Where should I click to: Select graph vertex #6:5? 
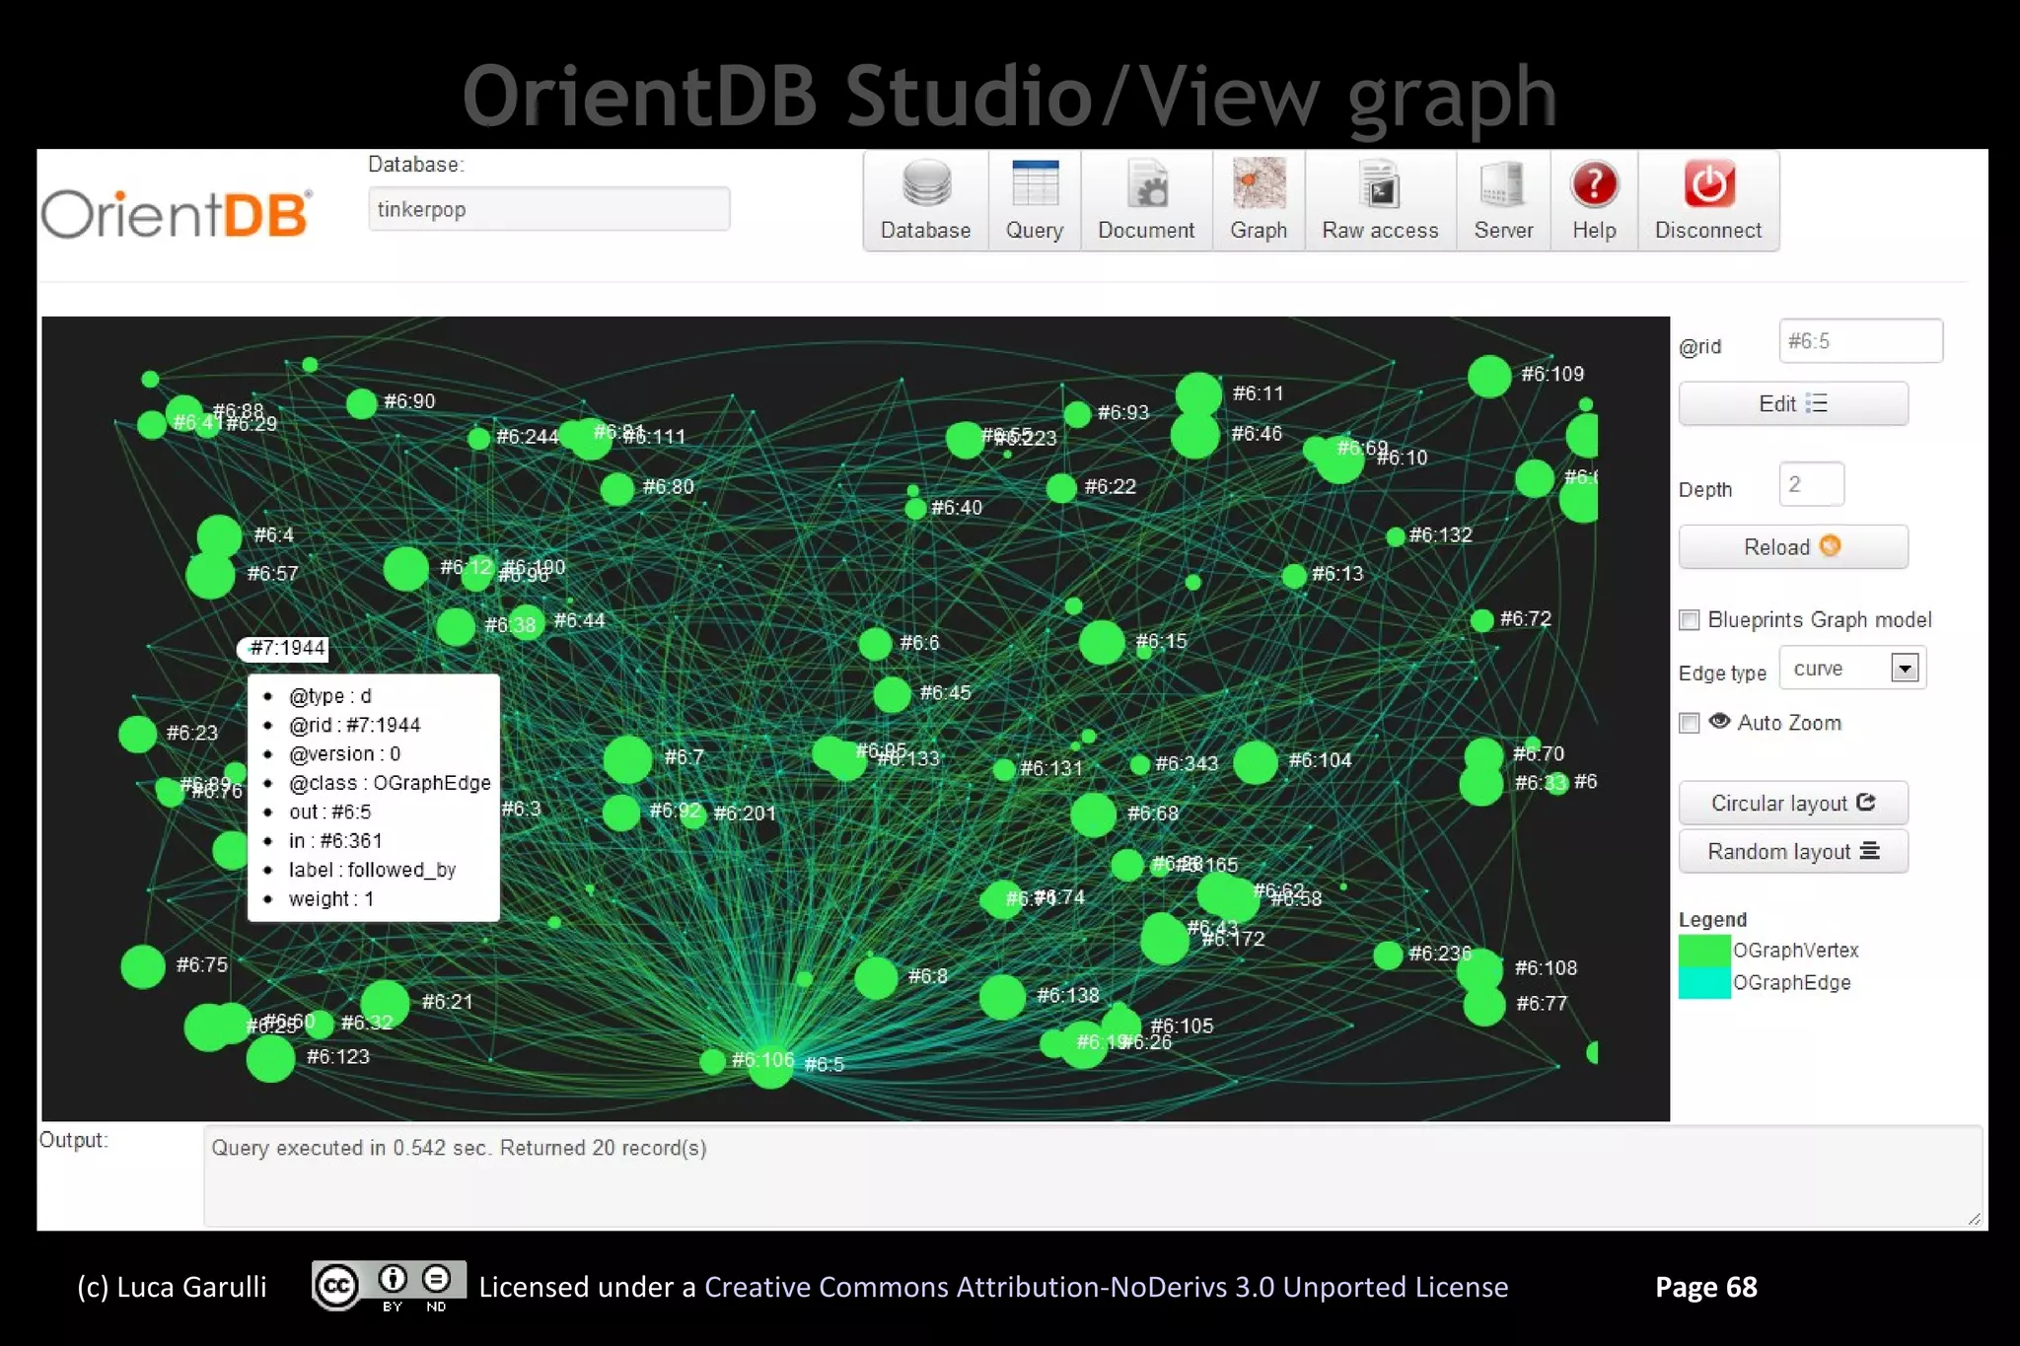coord(770,1066)
